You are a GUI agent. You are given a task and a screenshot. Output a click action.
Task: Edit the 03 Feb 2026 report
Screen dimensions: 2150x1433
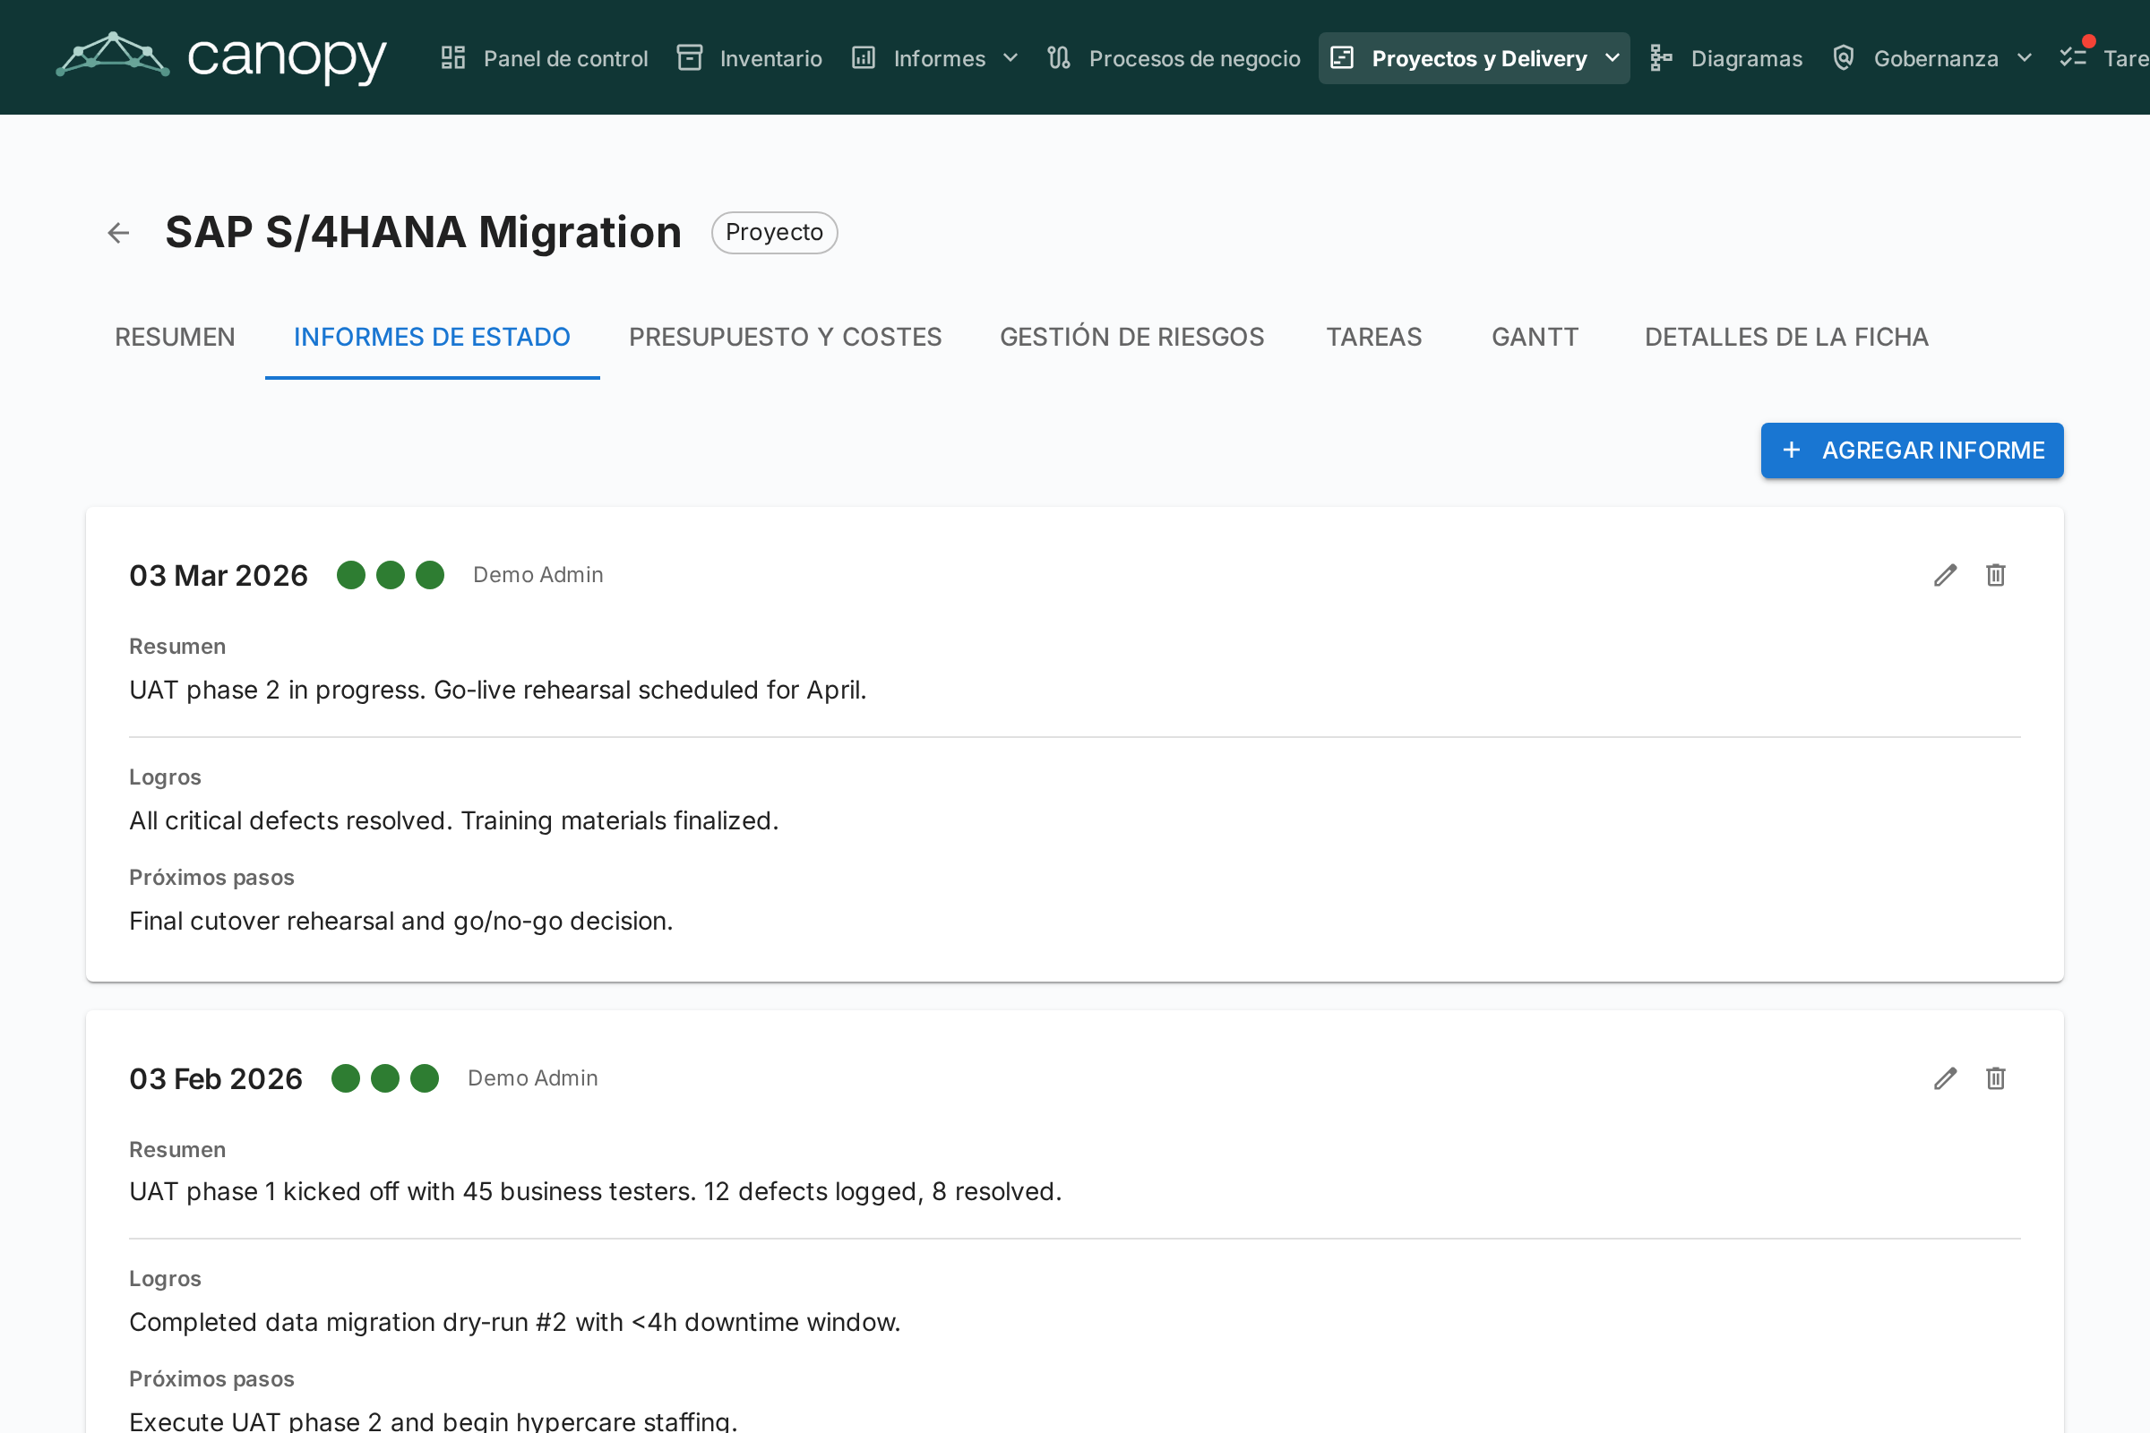point(1945,1078)
